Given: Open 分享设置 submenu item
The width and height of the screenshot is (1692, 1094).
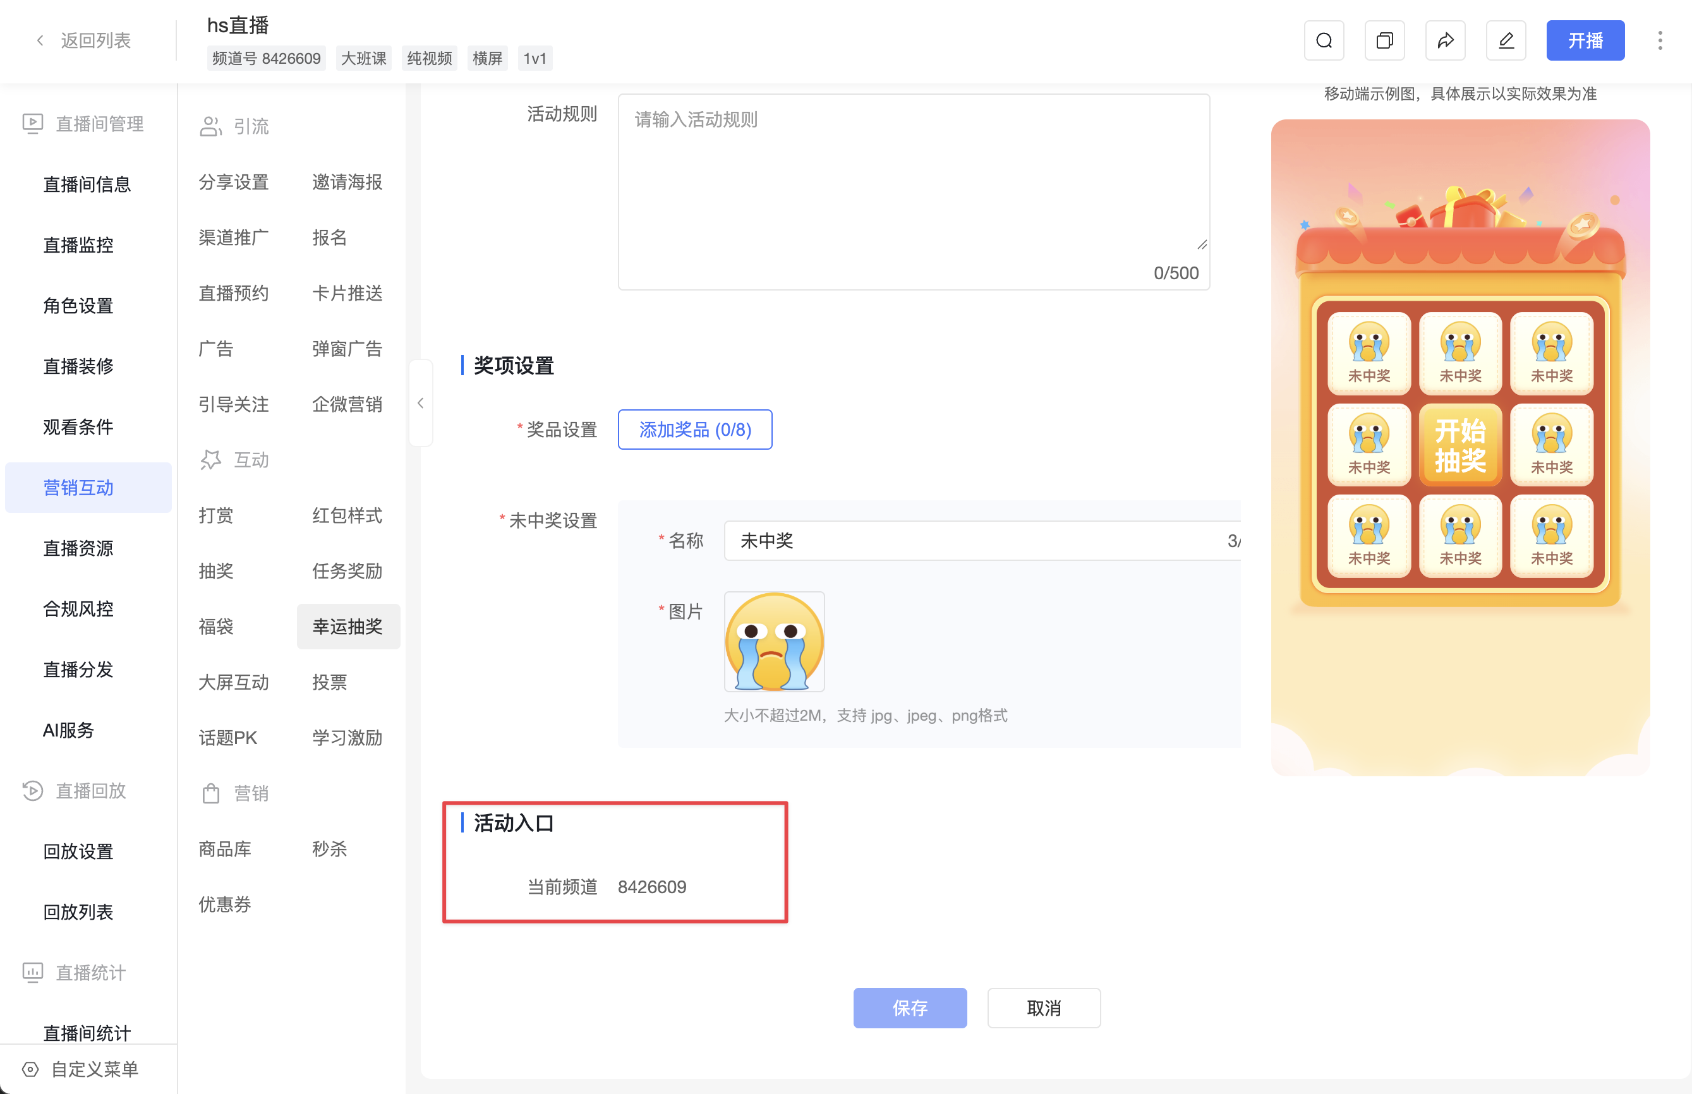Looking at the screenshot, I should (x=234, y=183).
